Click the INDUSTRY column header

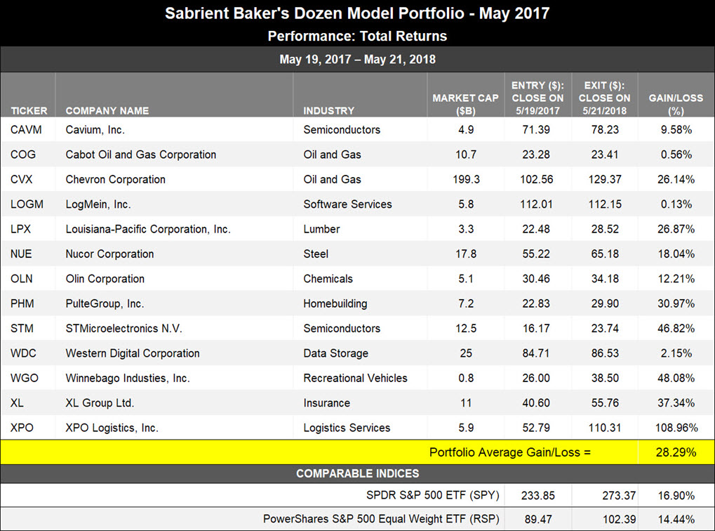point(329,110)
